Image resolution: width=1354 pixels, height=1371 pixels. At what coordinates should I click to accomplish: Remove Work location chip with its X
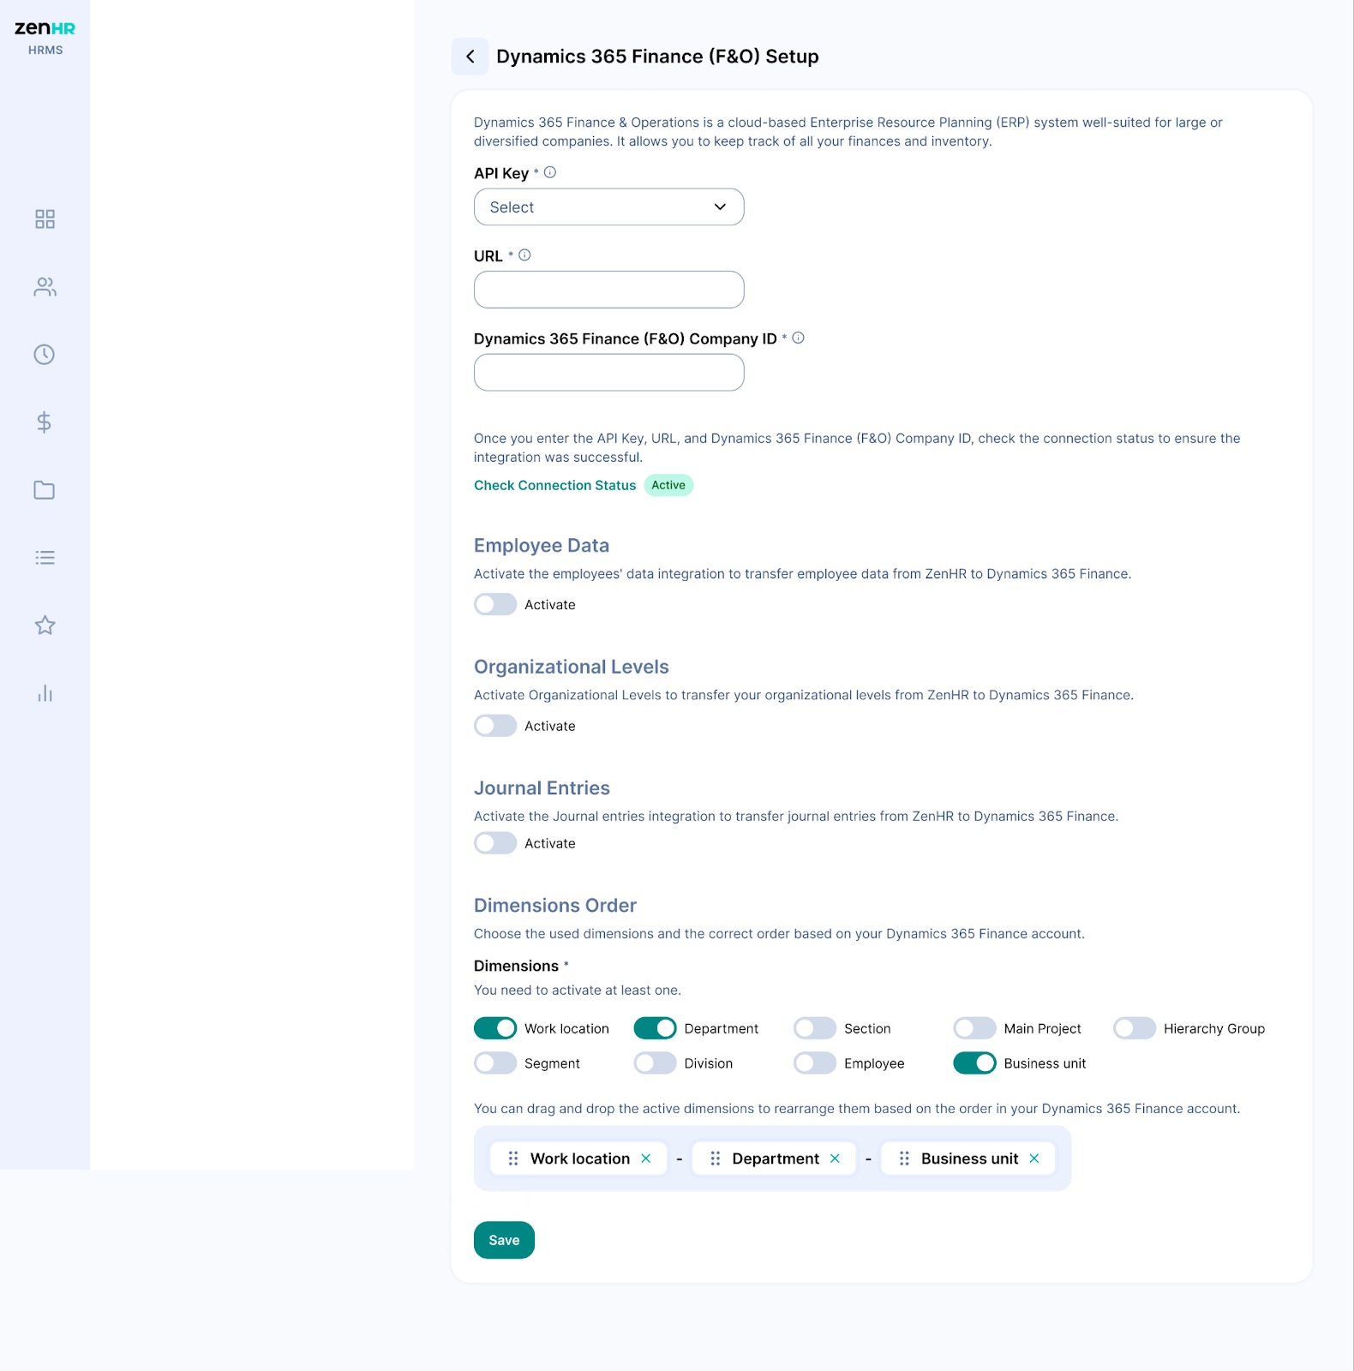(x=646, y=1158)
